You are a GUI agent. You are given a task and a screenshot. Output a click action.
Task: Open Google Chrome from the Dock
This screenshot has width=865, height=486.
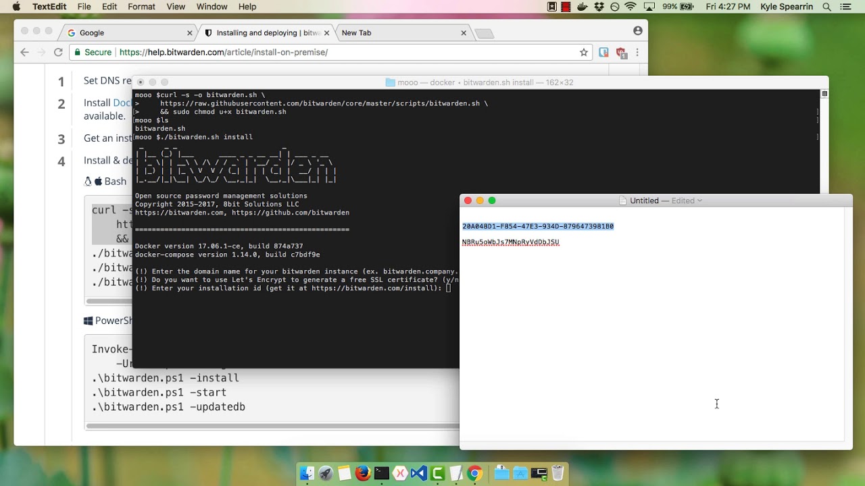474,474
